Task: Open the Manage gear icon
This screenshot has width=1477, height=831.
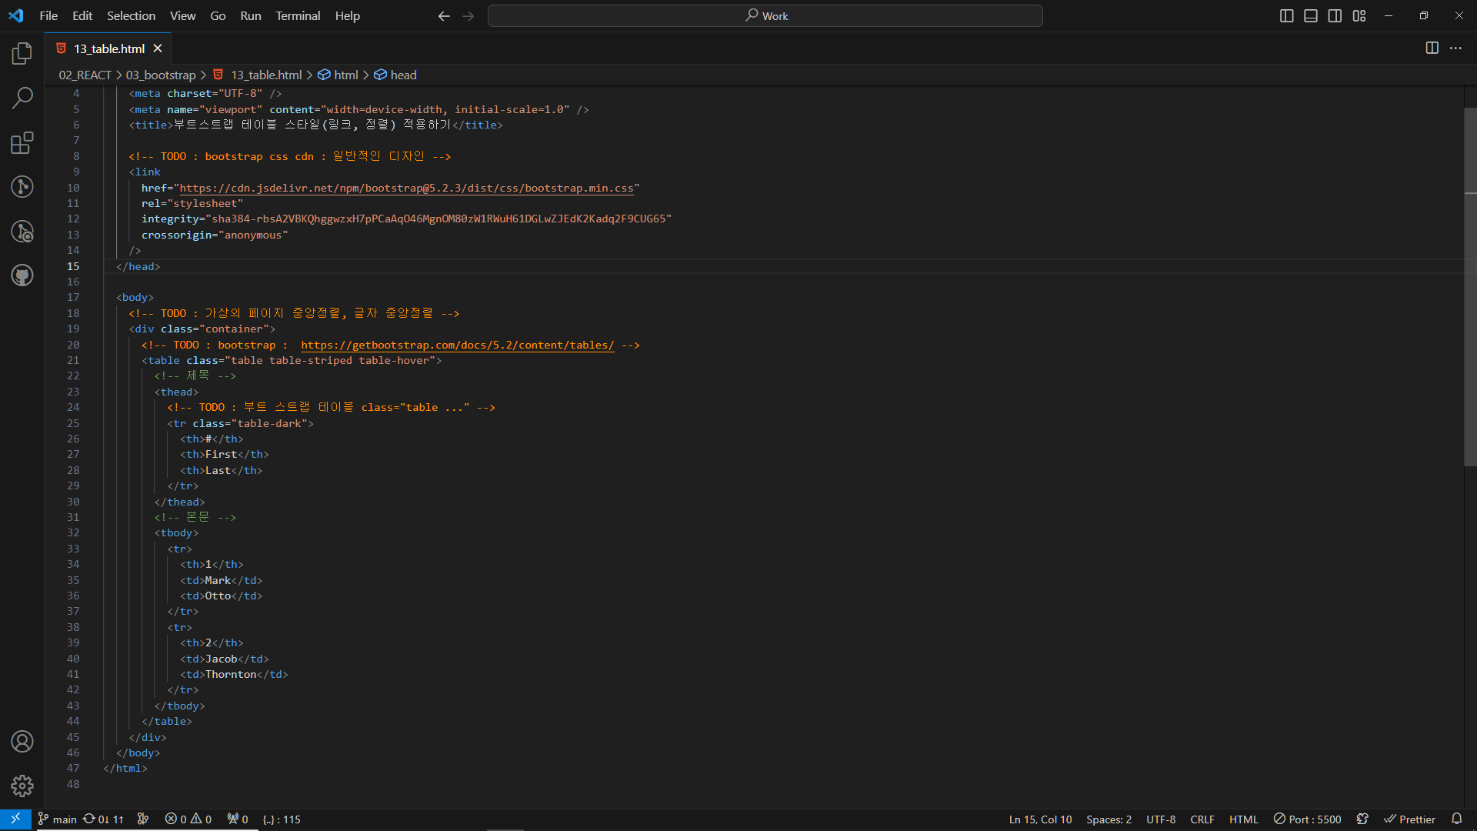Action: coord(22,786)
